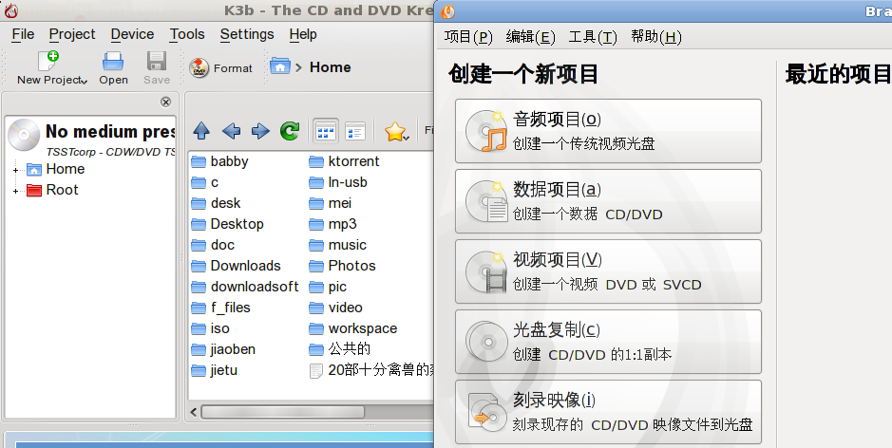
Task: Open the K3b Project menu
Action: point(72,35)
